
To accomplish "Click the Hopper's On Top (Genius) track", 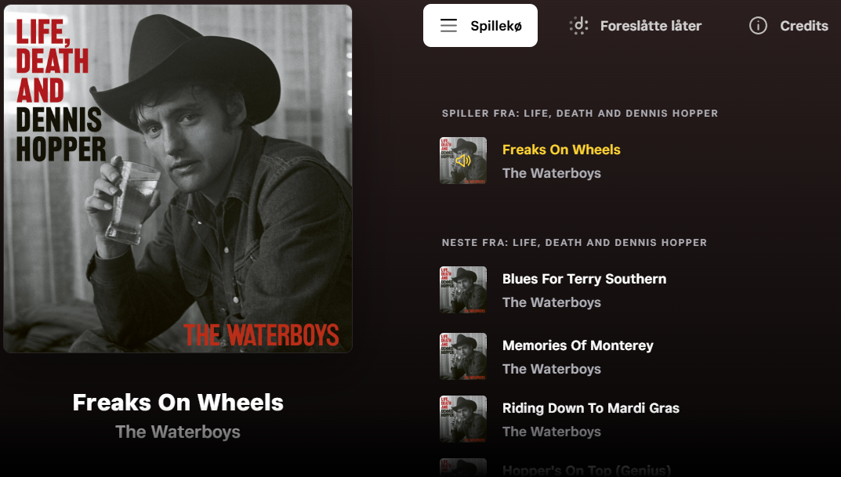I will [x=586, y=470].
